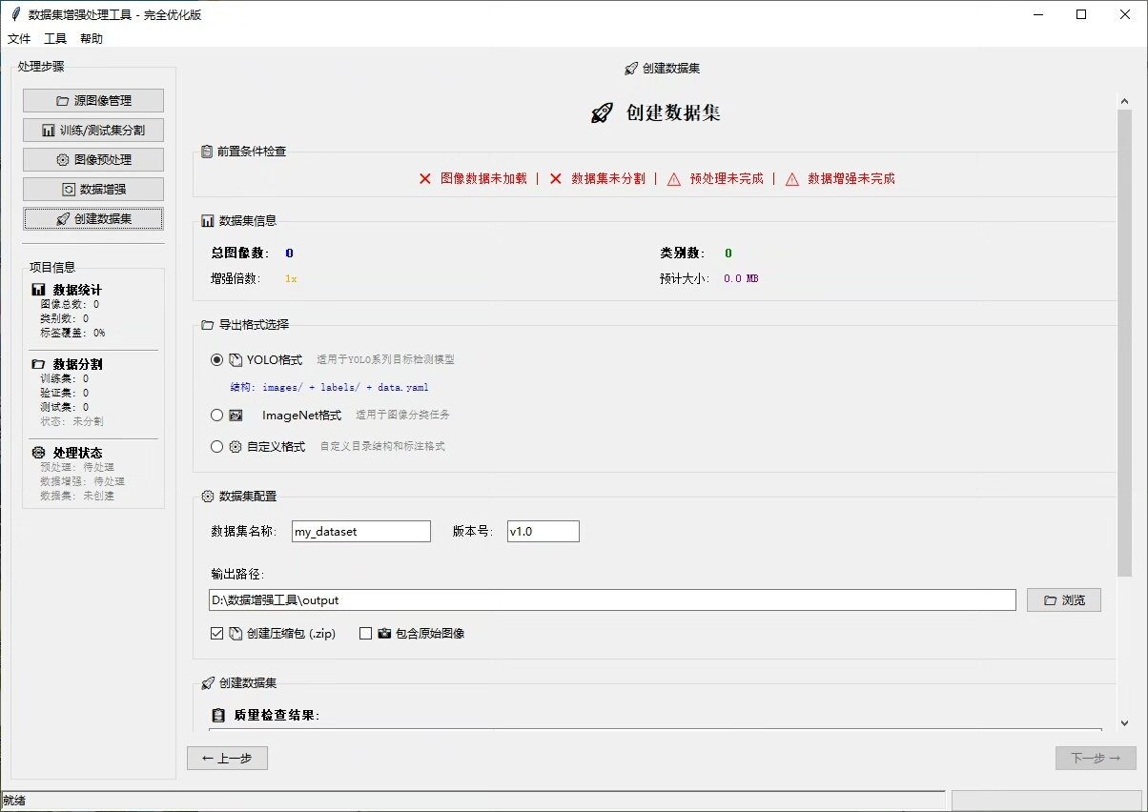Open the 工具 menu
1148x812 pixels.
point(55,39)
